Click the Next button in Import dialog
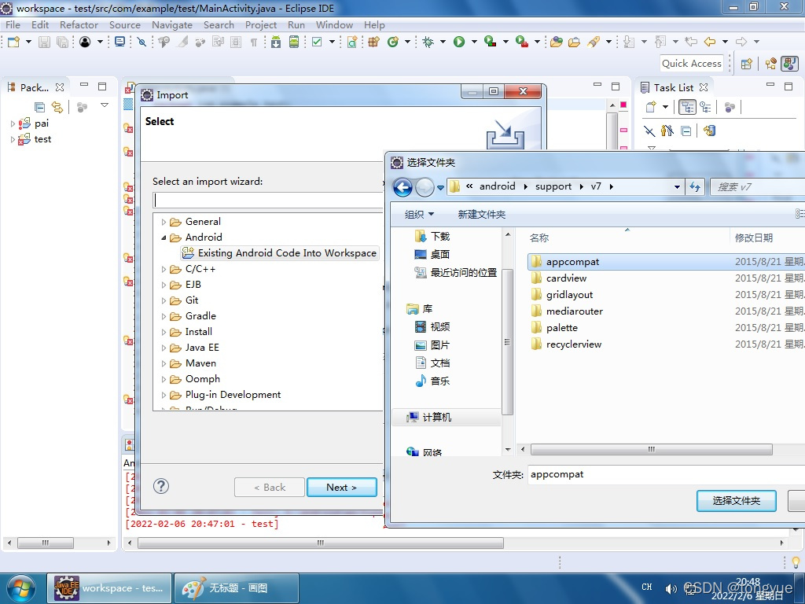The image size is (805, 604). coord(342,488)
